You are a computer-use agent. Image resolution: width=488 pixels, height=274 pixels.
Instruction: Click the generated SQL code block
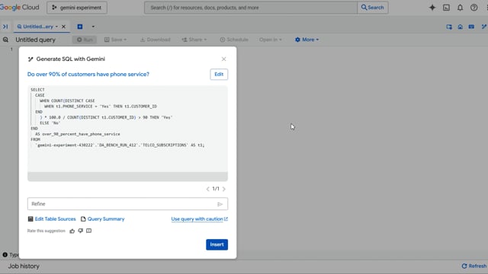[x=127, y=129]
